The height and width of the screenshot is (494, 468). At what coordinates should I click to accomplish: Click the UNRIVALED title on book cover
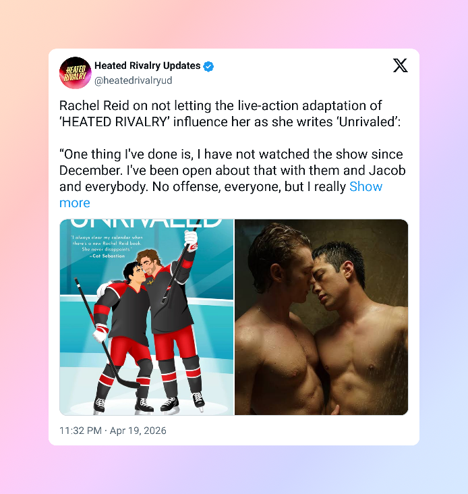click(x=146, y=223)
